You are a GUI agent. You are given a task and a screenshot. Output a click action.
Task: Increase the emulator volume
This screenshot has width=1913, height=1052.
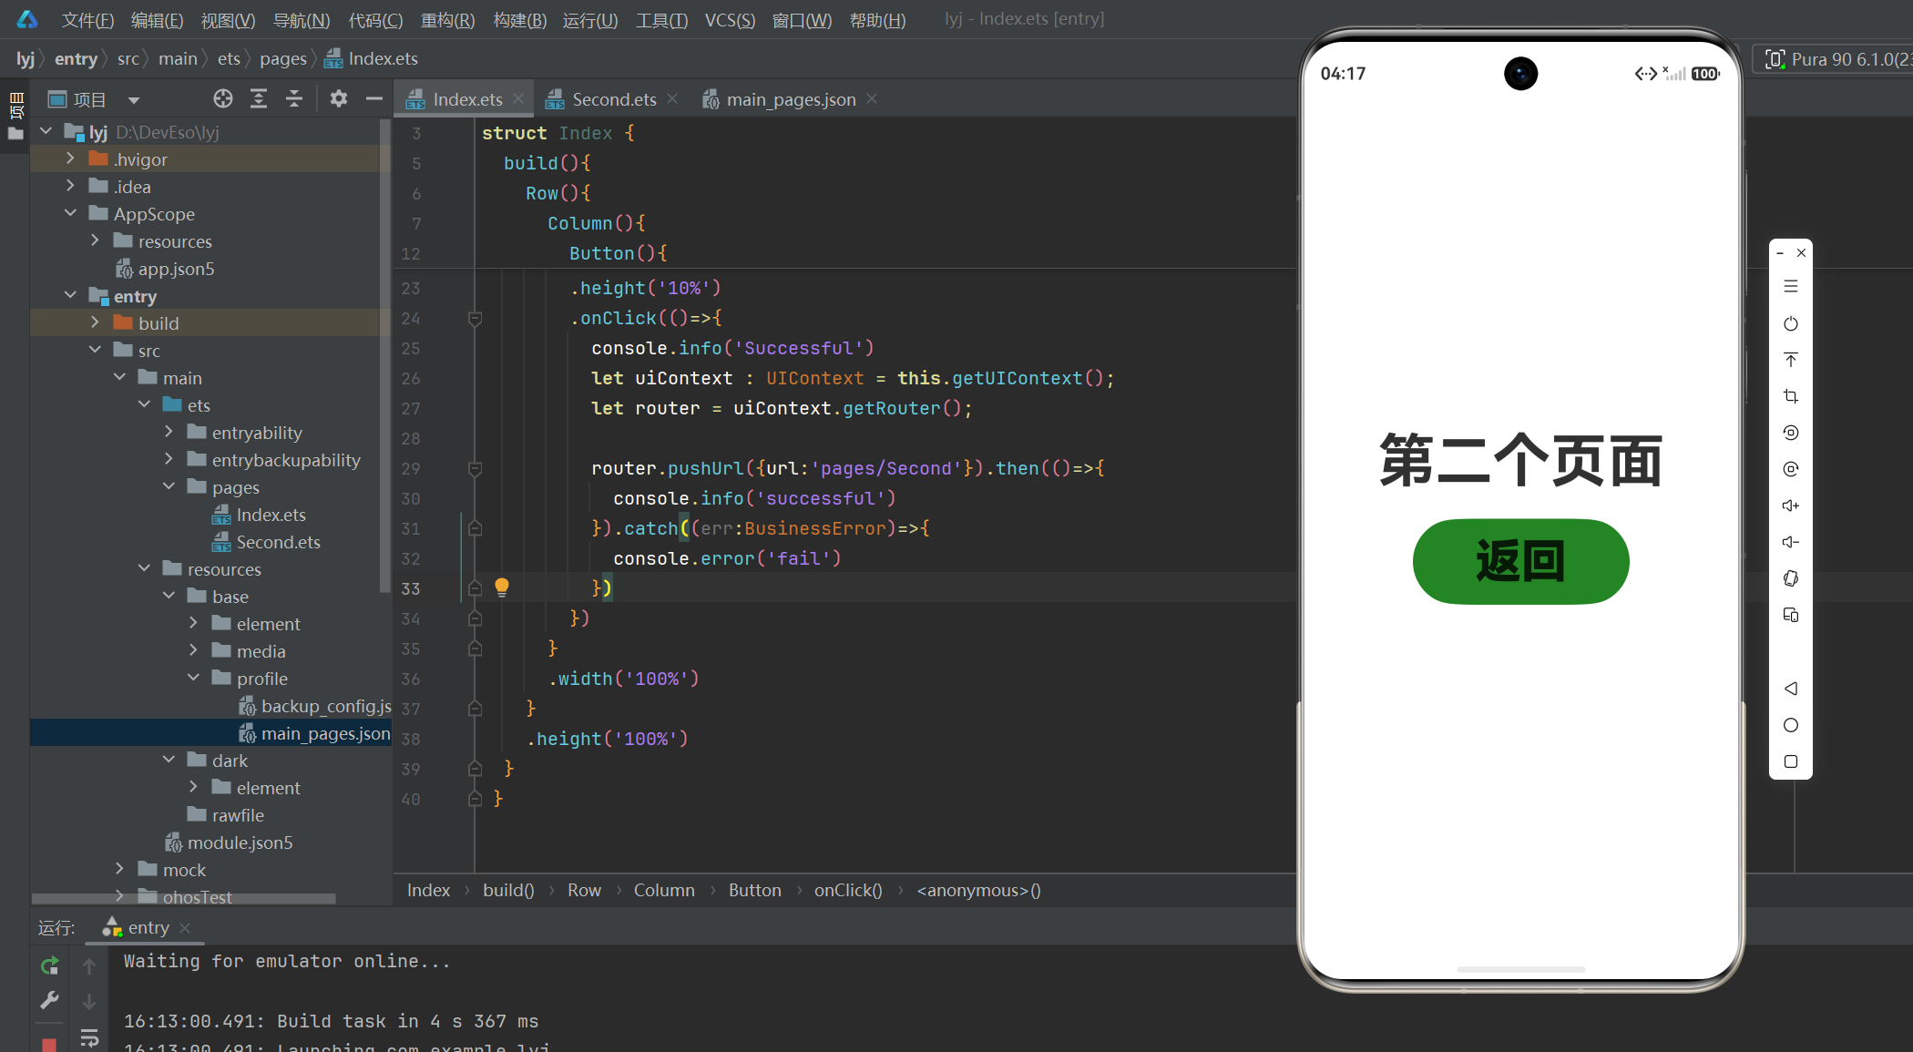pyautogui.click(x=1790, y=506)
